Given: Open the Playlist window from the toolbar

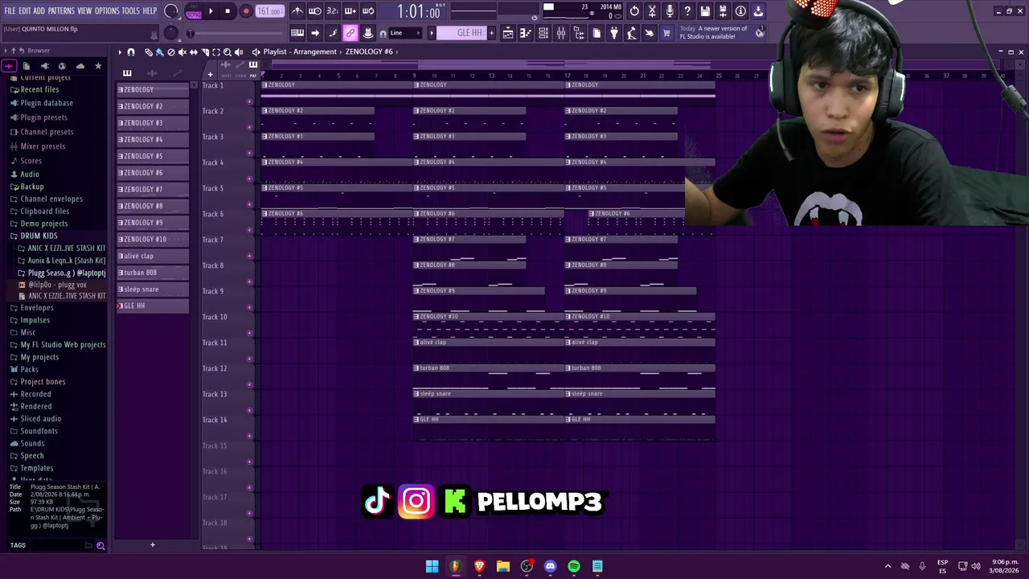Looking at the screenshot, I should coord(508,33).
